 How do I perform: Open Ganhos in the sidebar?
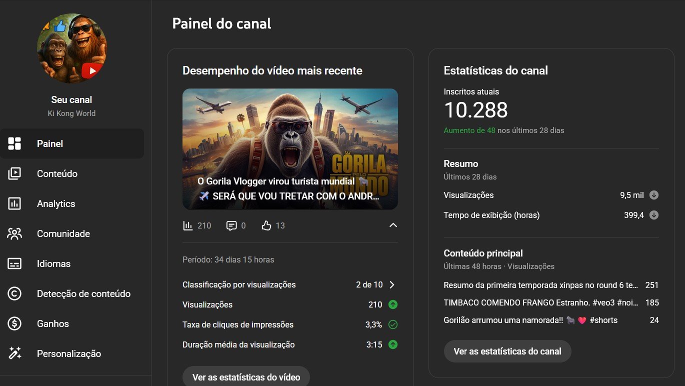click(72, 323)
